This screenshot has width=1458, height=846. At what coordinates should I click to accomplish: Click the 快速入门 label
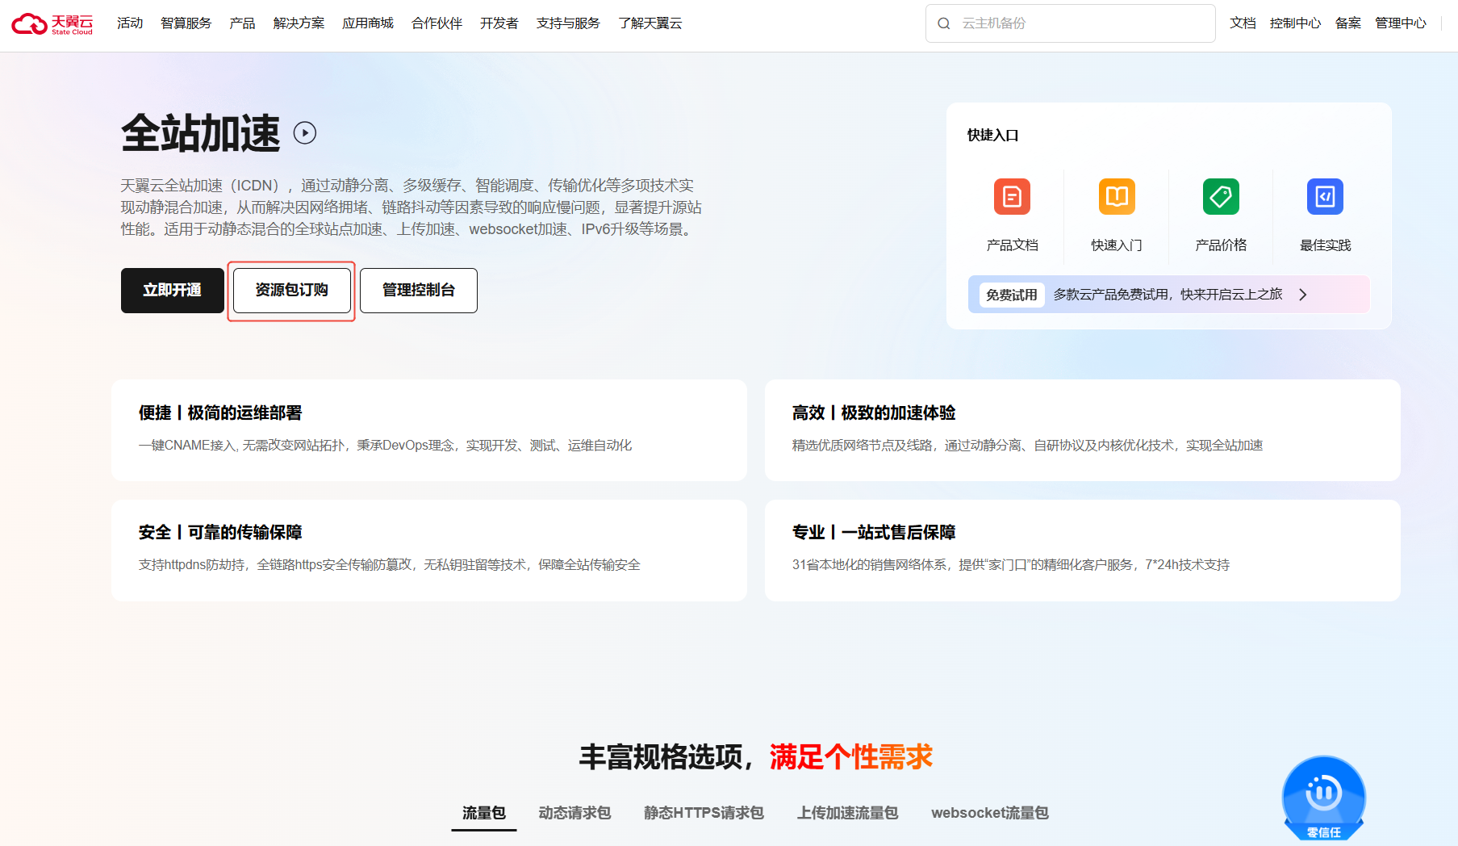pyautogui.click(x=1117, y=245)
